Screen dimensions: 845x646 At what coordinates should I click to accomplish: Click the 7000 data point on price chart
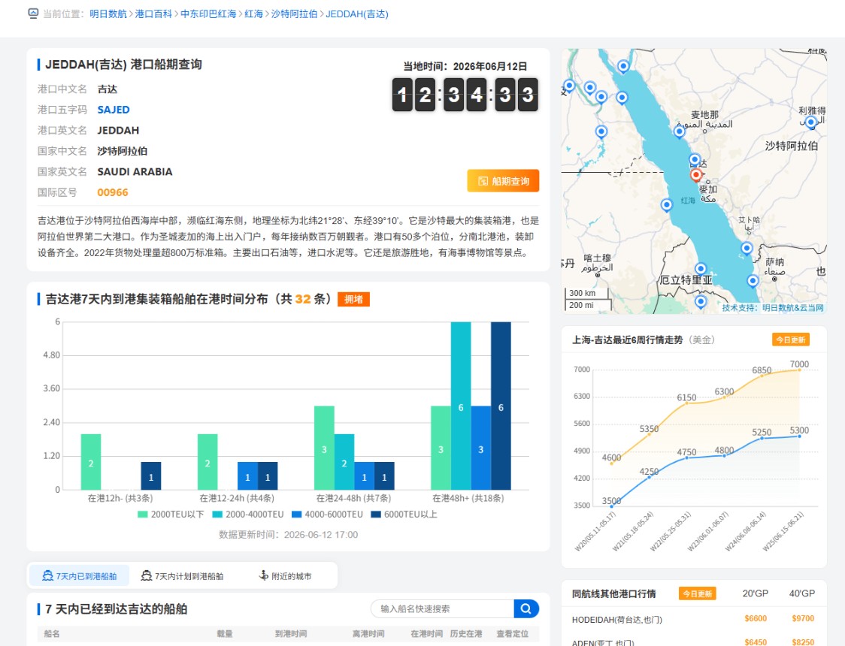pyautogui.click(x=799, y=370)
